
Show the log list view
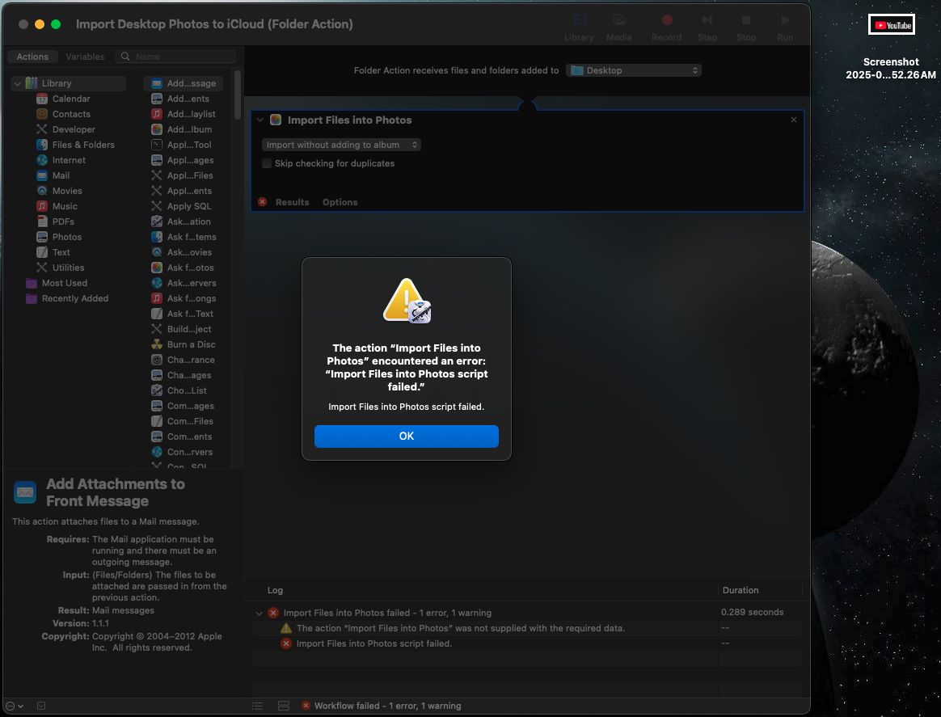click(257, 706)
